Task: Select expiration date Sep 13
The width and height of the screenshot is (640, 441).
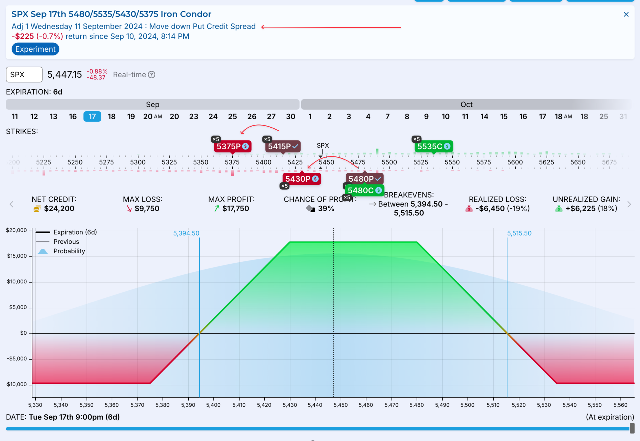Action: [x=53, y=117]
